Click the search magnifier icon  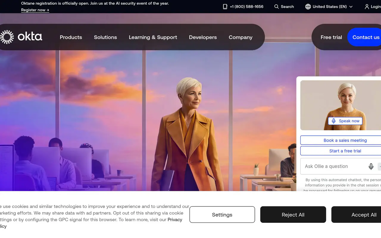tap(277, 7)
